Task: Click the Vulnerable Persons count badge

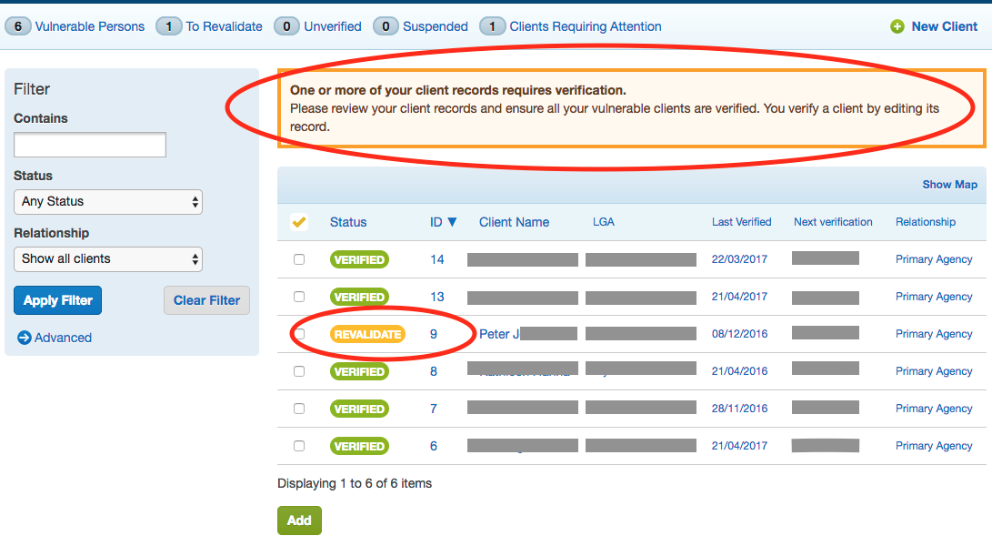Action: pos(17,26)
